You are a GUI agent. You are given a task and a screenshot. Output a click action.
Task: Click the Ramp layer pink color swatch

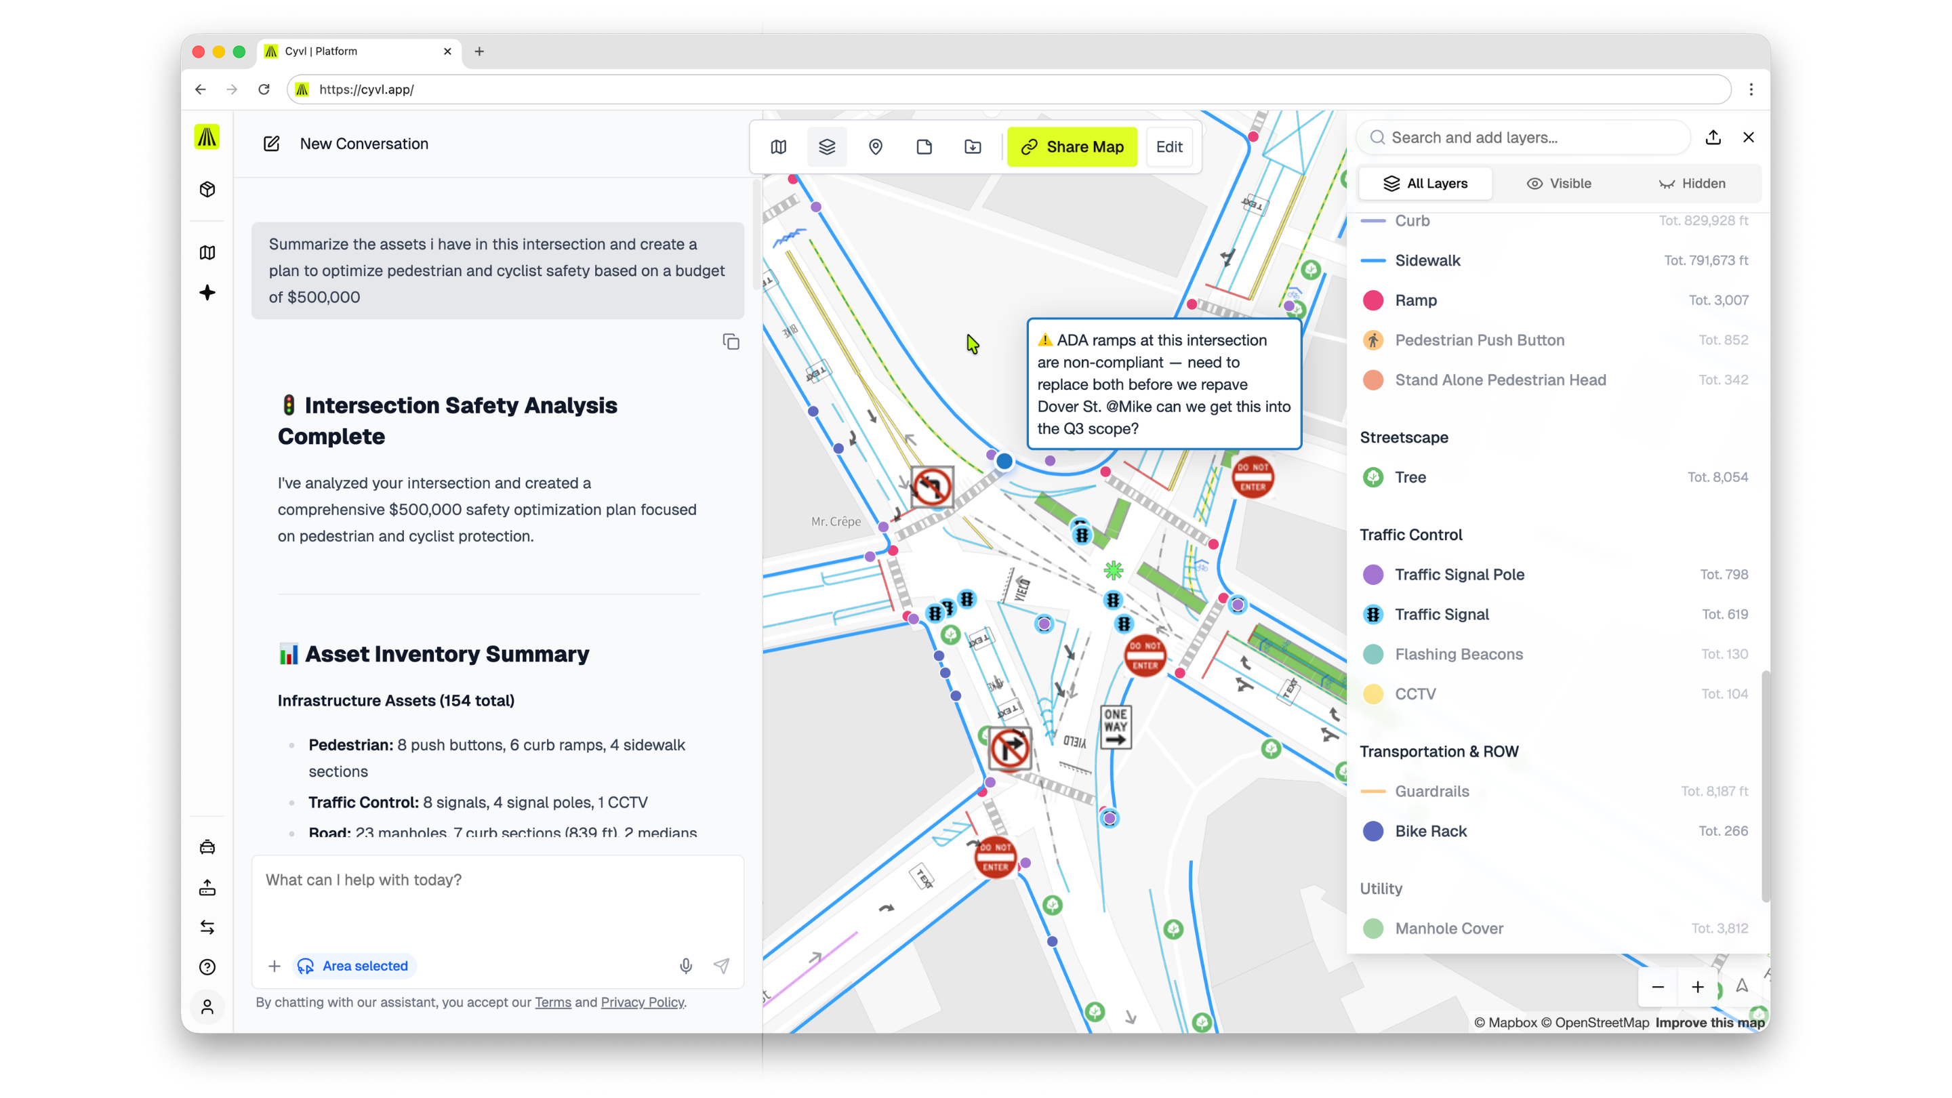click(1372, 300)
